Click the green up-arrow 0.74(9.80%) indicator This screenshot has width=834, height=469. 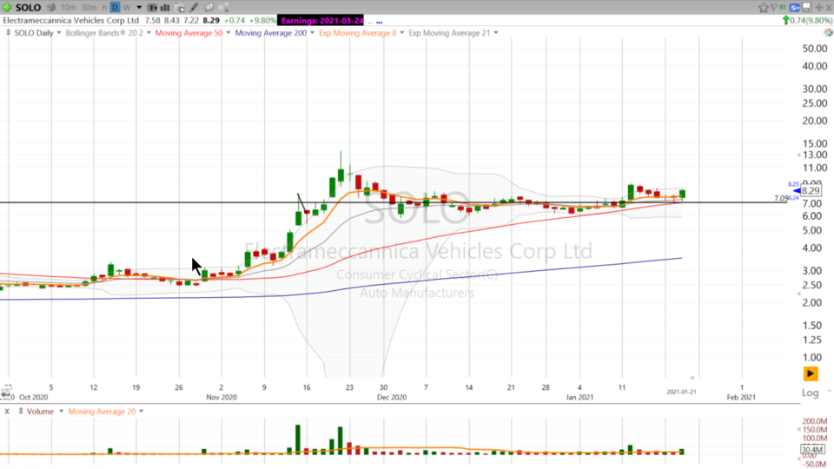tap(807, 20)
